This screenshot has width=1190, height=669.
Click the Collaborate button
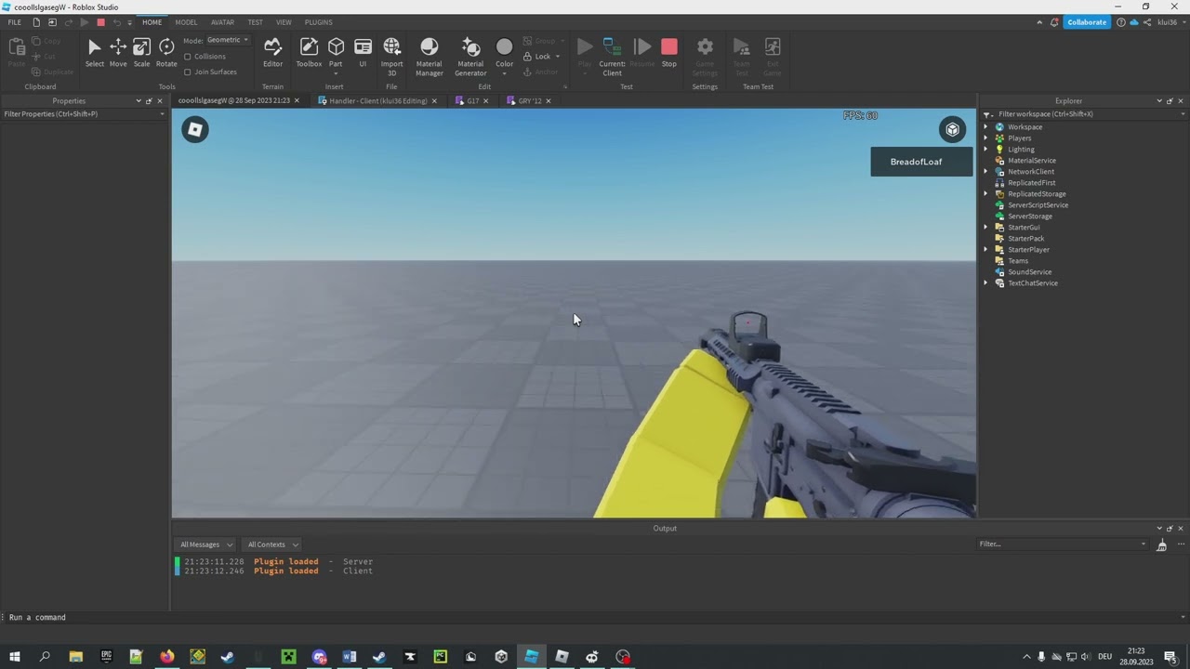1087,22
